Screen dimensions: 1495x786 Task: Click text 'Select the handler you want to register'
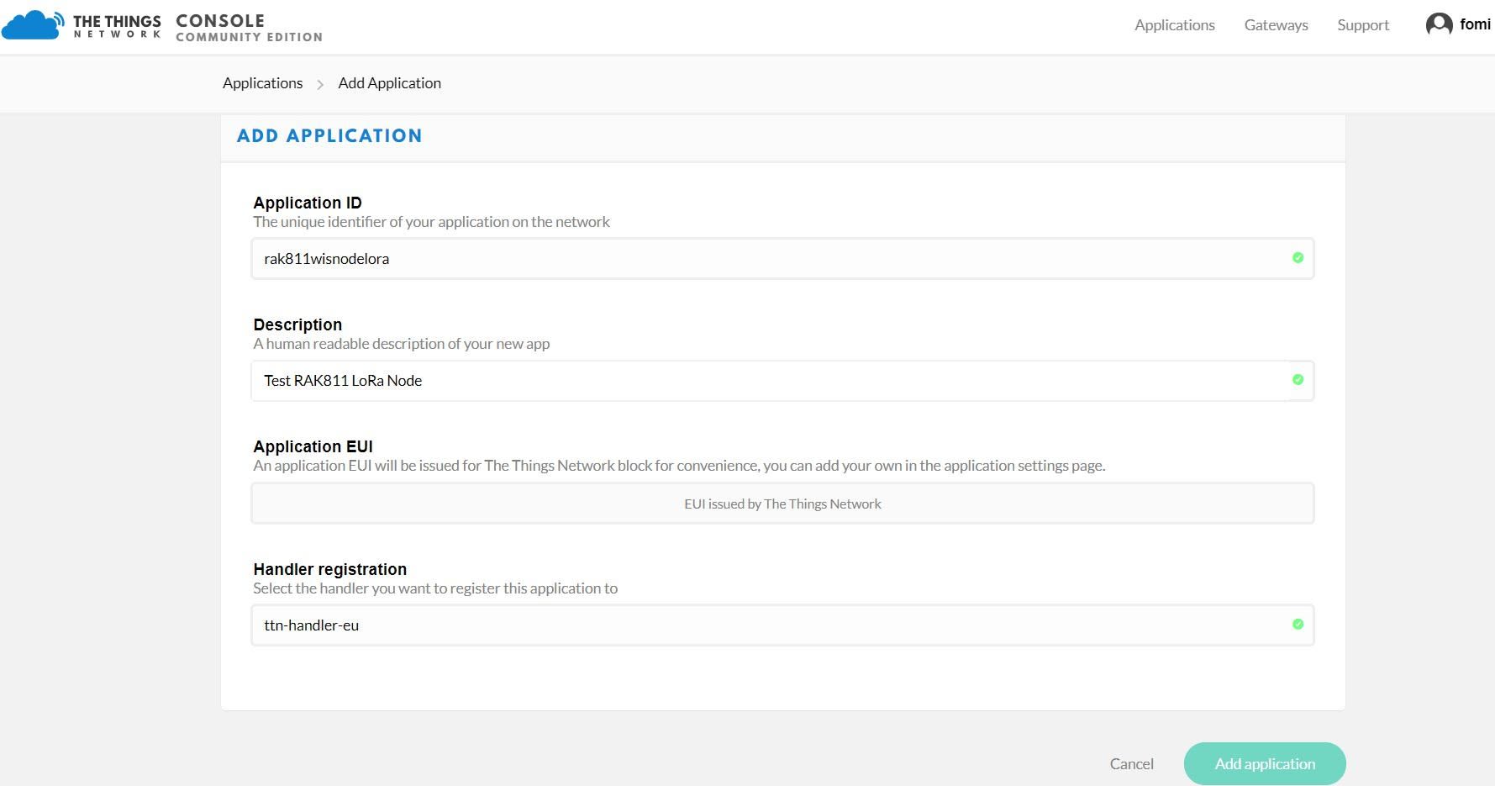tap(376, 588)
